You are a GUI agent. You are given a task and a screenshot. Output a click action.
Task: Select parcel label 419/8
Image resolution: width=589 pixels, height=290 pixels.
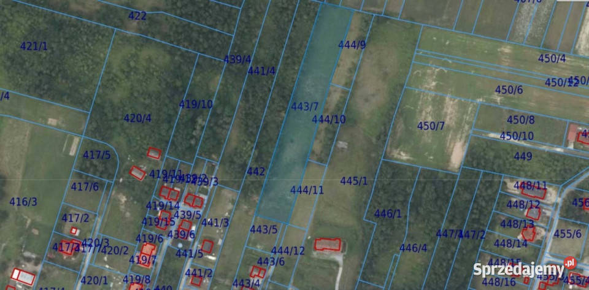136,279
